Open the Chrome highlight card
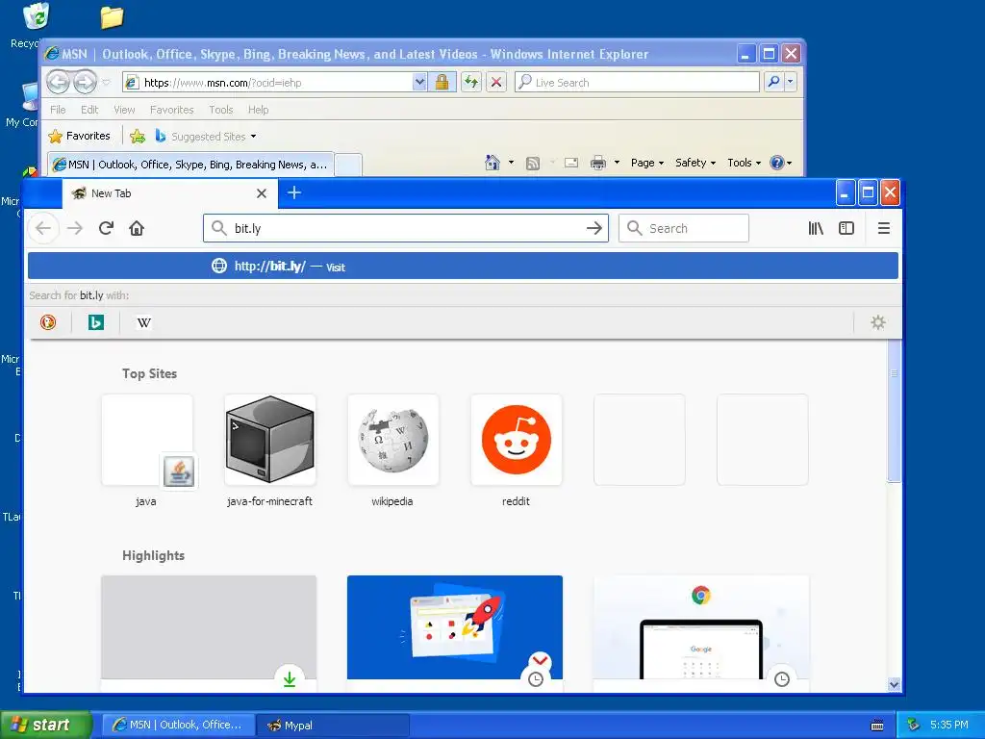 pyautogui.click(x=701, y=633)
